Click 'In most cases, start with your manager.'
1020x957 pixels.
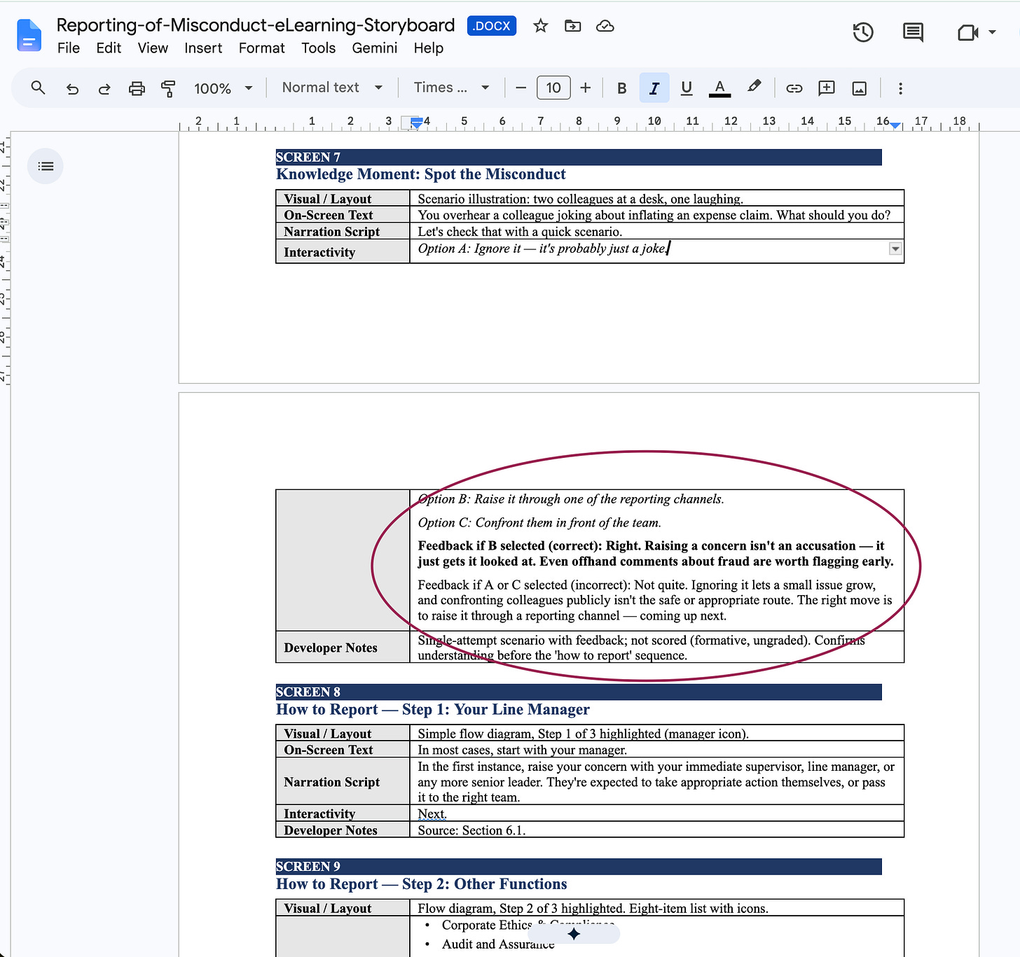tap(523, 750)
